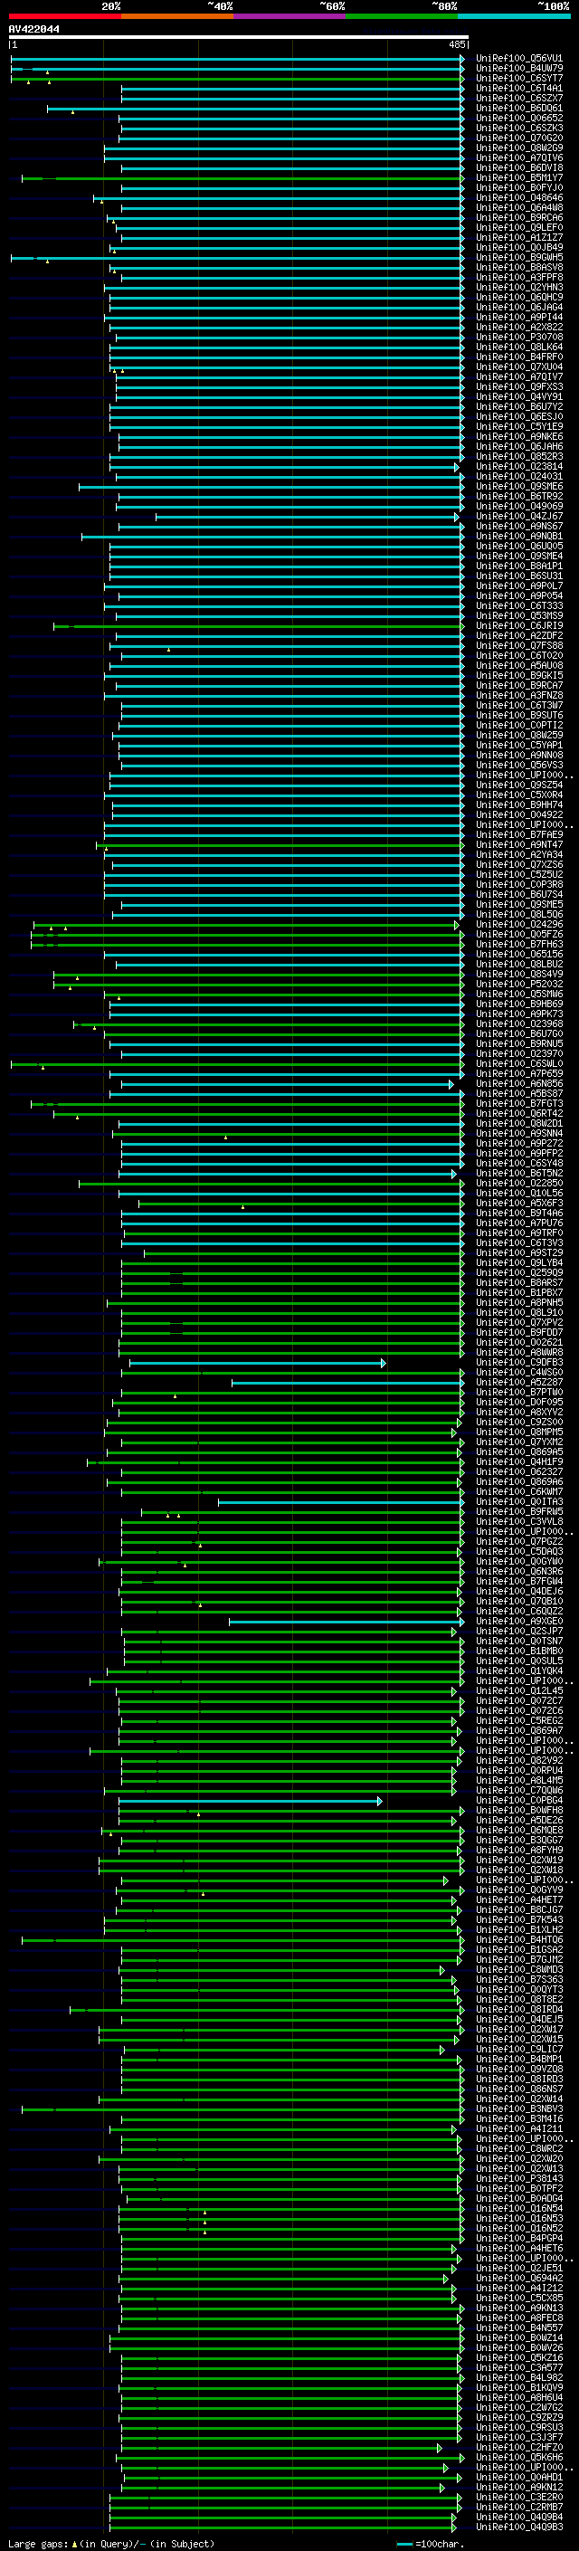The image size is (579, 2551).
Task: Select hit label UniRef100_B9GWH5
Action: [x=519, y=258]
